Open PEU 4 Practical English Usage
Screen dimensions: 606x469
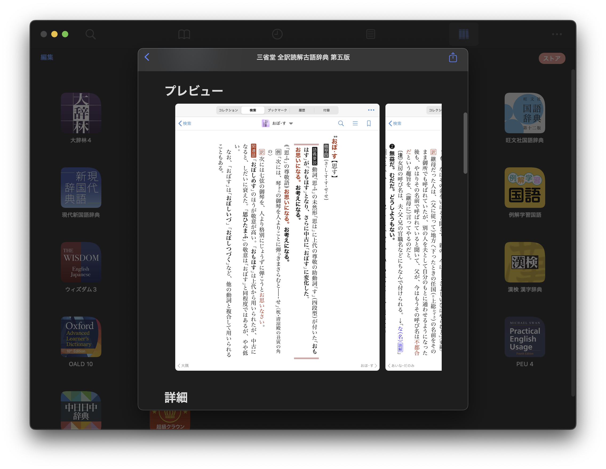[524, 337]
